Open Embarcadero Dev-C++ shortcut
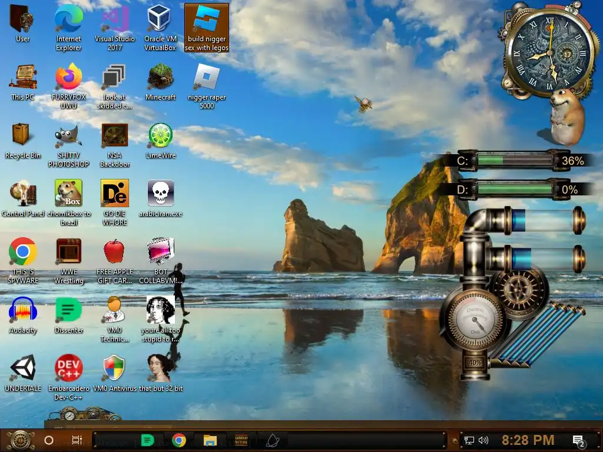The image size is (603, 452). pos(68,377)
